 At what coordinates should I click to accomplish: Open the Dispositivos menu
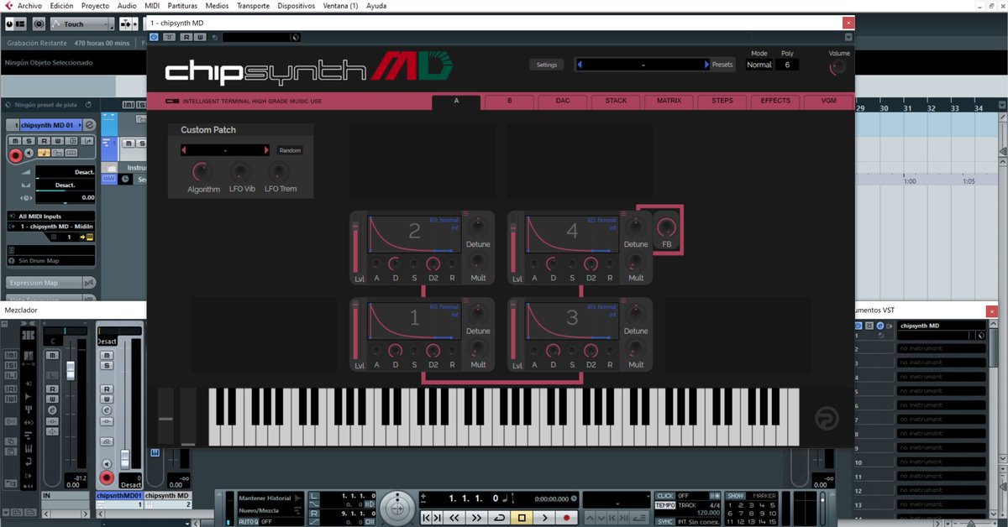click(297, 5)
